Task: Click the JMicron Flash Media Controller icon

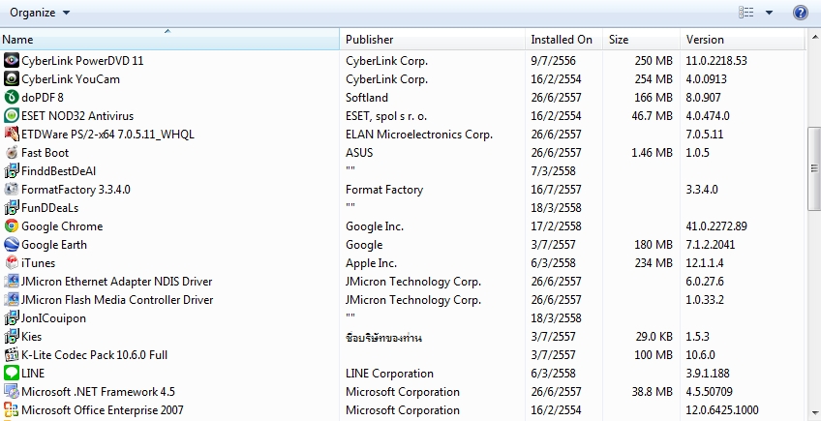Action: [11, 299]
